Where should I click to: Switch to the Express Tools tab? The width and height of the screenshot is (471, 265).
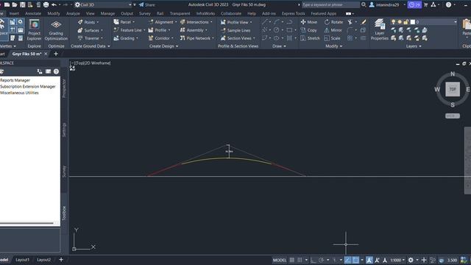click(293, 13)
